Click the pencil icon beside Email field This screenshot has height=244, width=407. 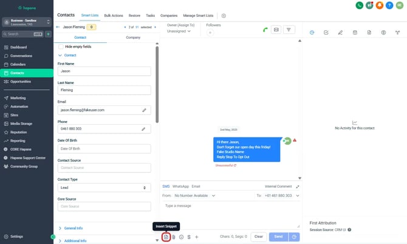tap(145, 110)
